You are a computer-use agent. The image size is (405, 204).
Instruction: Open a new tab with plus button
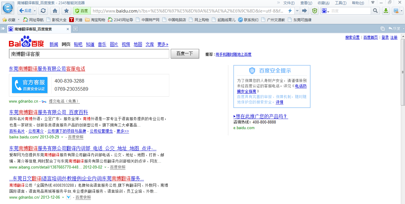pyautogui.click(x=76, y=29)
